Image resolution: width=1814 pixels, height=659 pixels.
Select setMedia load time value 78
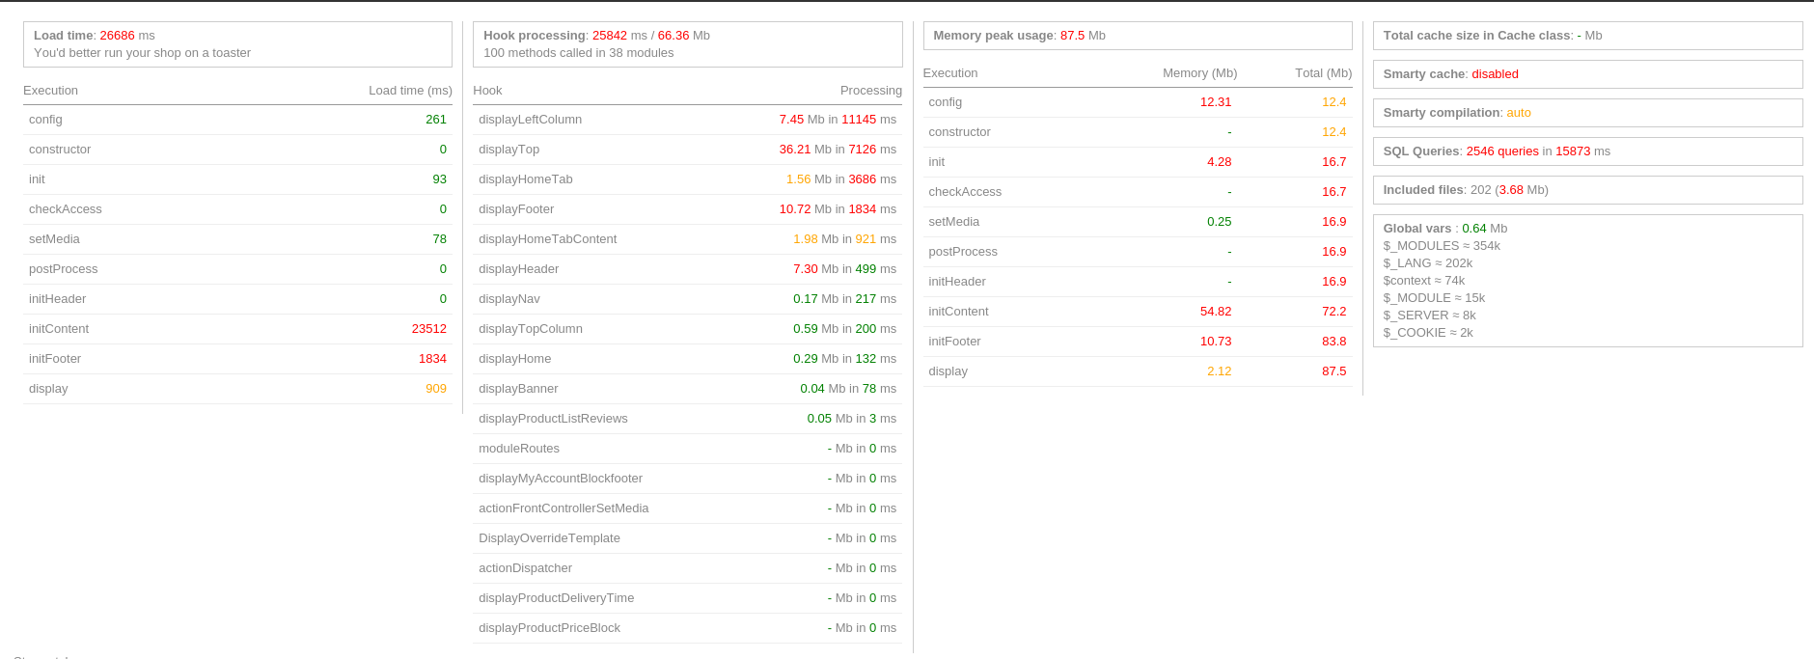pos(439,239)
